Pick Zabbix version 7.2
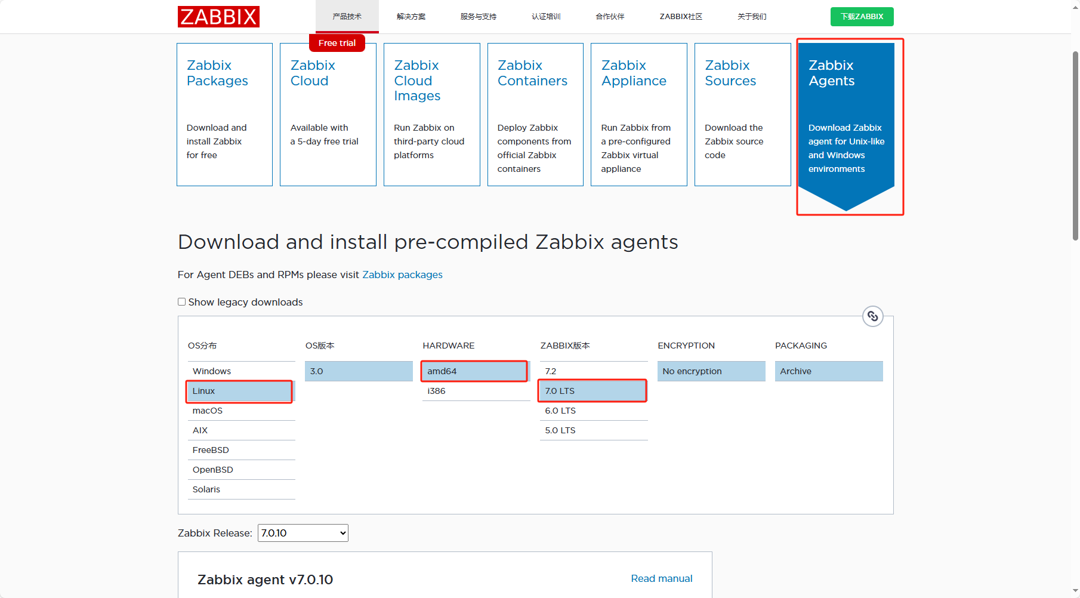Viewport: 1080px width, 598px height. 594,371
